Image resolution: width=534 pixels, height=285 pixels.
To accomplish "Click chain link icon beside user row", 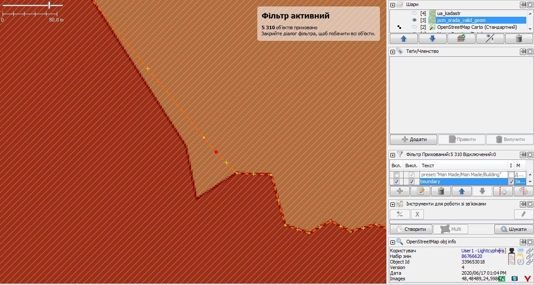I will pyautogui.click(x=530, y=251).
